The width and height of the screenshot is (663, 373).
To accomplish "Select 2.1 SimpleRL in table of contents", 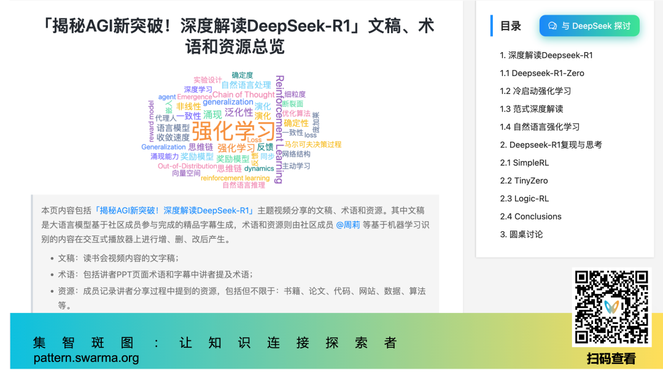I will pyautogui.click(x=524, y=163).
